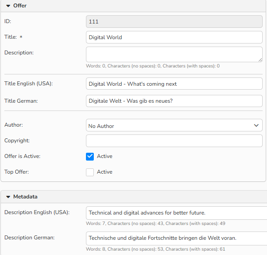Image resolution: width=267 pixels, height=255 pixels.
Task: Click the 'Title English (USA):' label
Action: click(29, 84)
